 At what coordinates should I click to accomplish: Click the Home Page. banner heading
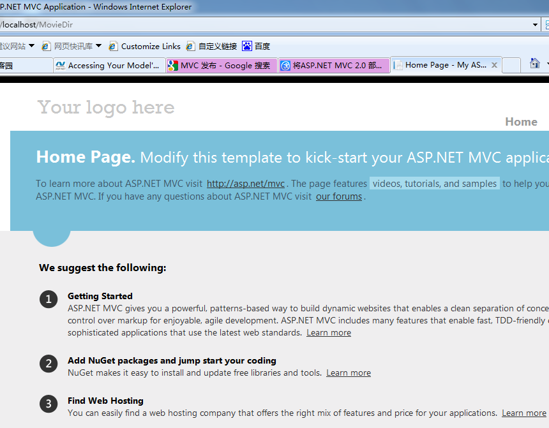pos(86,157)
